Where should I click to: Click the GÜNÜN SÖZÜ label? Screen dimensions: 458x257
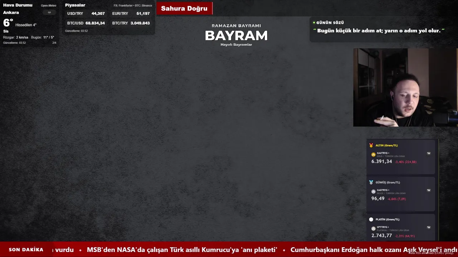tap(330, 22)
